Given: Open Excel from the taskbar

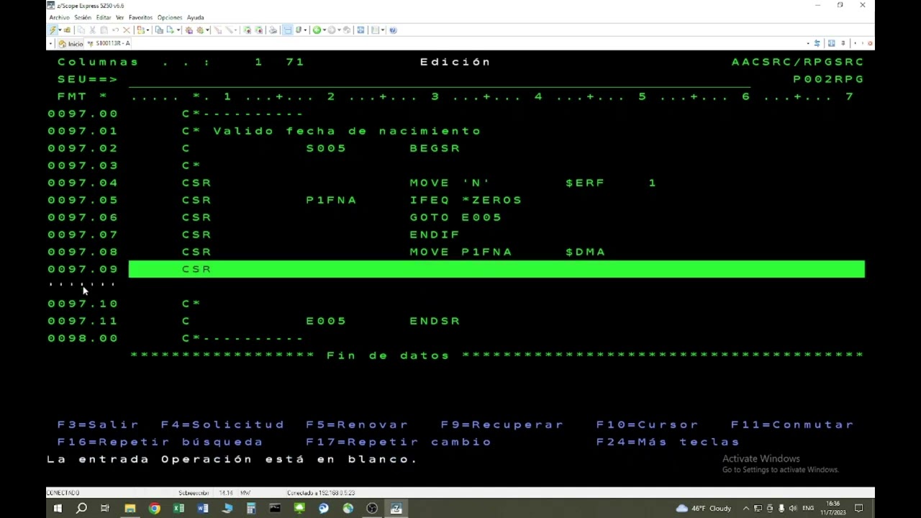Looking at the screenshot, I should click(178, 508).
